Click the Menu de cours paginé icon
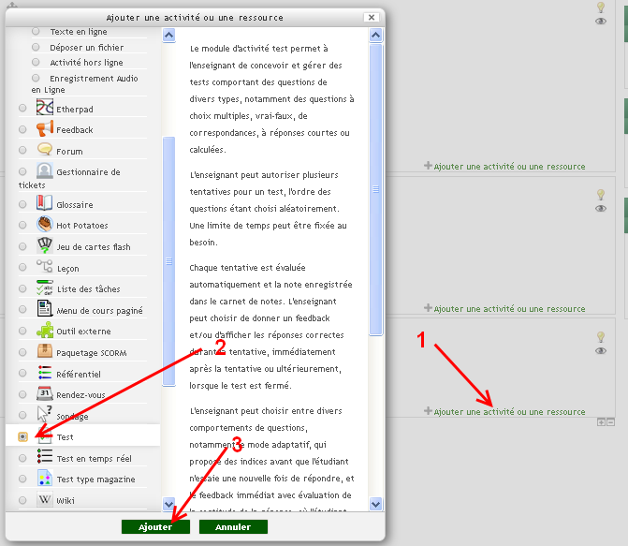Image resolution: width=628 pixels, height=546 pixels. (x=45, y=308)
